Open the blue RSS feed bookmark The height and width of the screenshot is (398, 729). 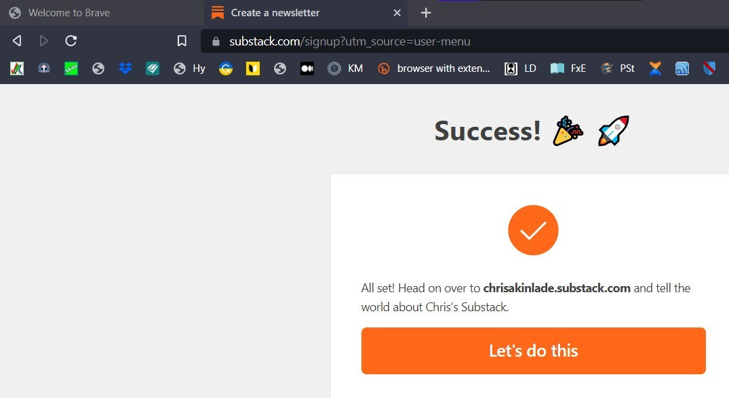[x=682, y=68]
